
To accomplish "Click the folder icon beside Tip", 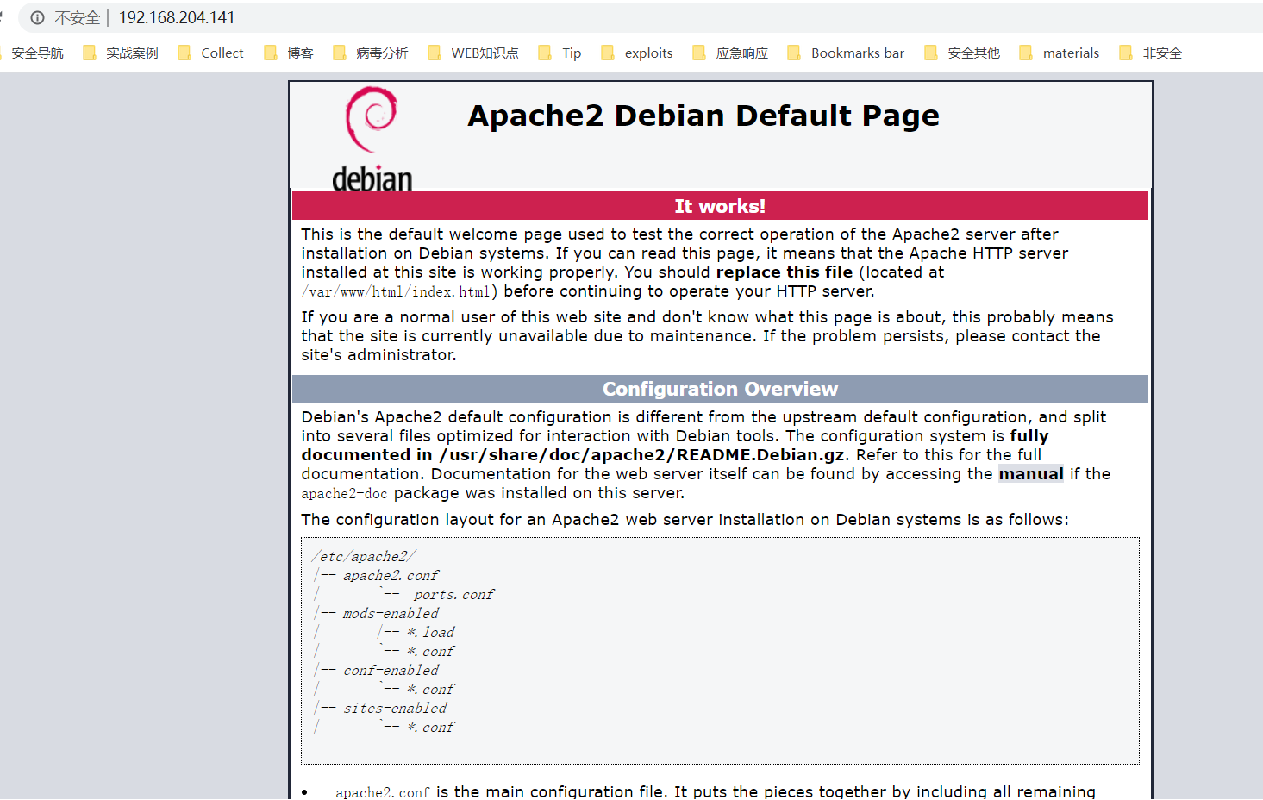I will (545, 53).
